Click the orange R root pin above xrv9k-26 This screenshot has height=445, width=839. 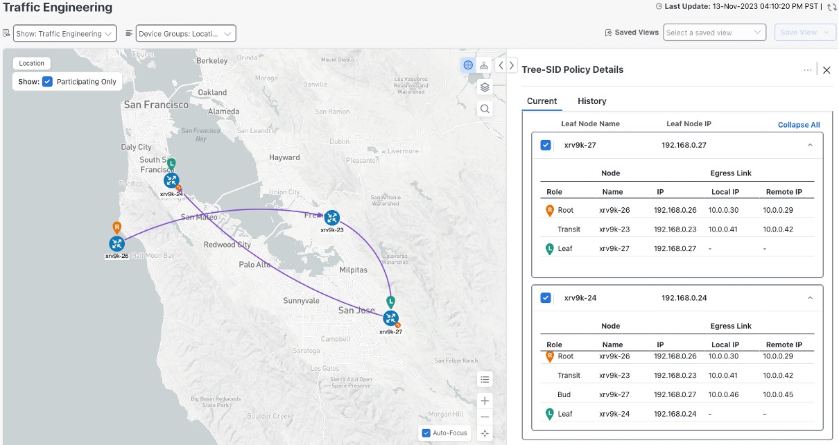(117, 227)
